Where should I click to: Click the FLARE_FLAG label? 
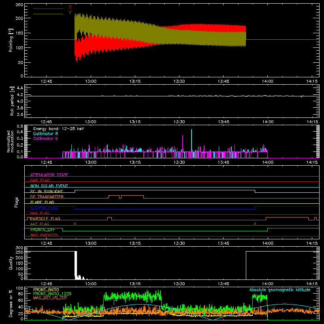42,202
